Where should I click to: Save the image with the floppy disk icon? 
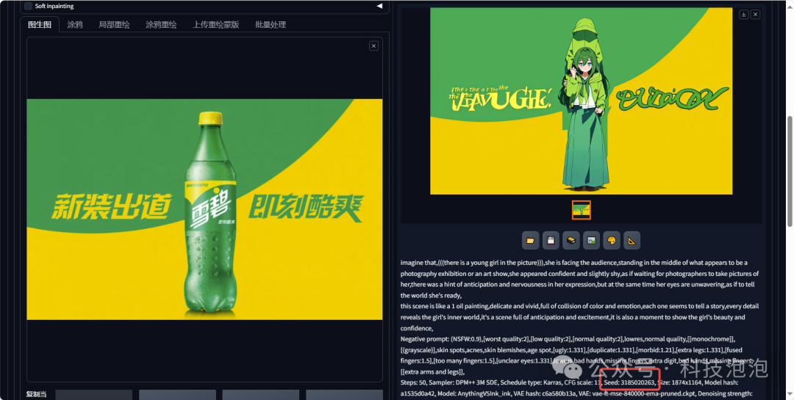coord(551,240)
